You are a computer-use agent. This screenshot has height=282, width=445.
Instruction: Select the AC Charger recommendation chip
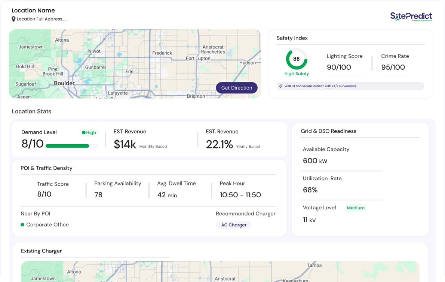tap(234, 225)
